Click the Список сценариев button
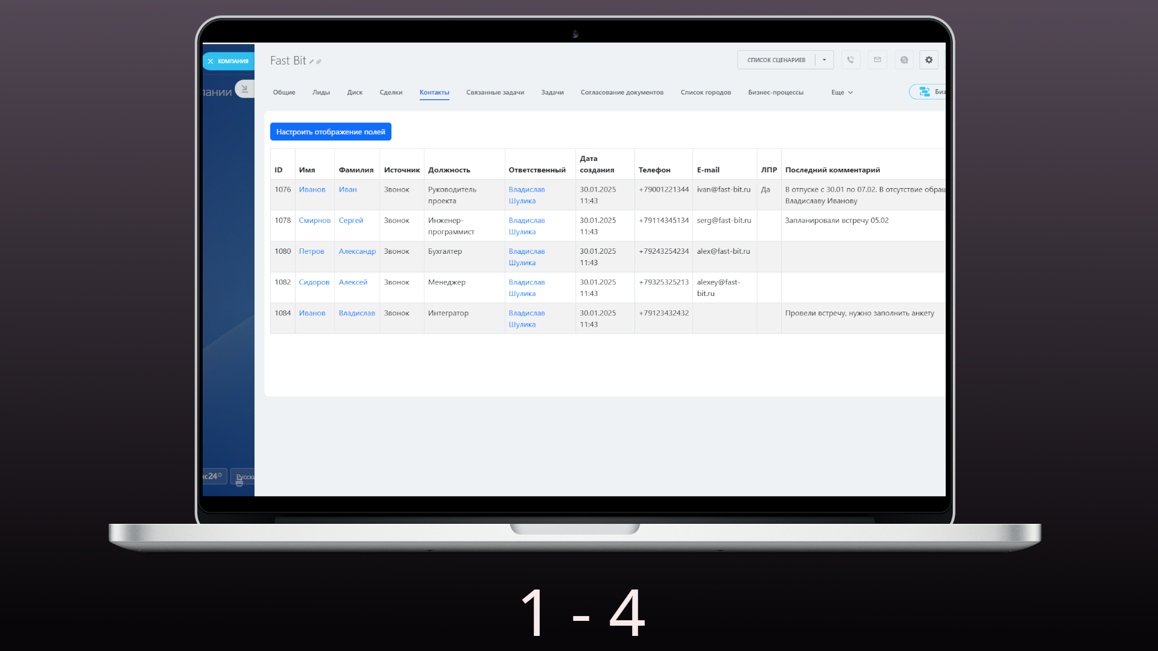 point(776,60)
